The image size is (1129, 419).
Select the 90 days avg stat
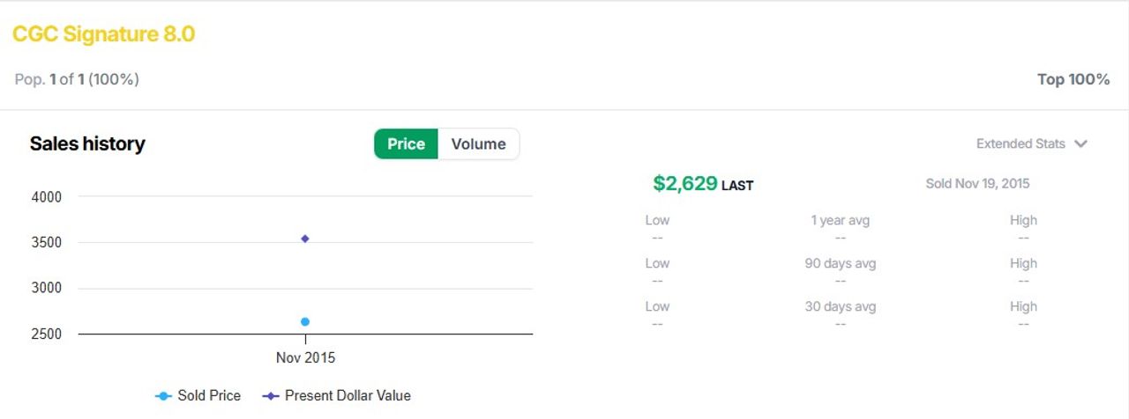point(840,263)
